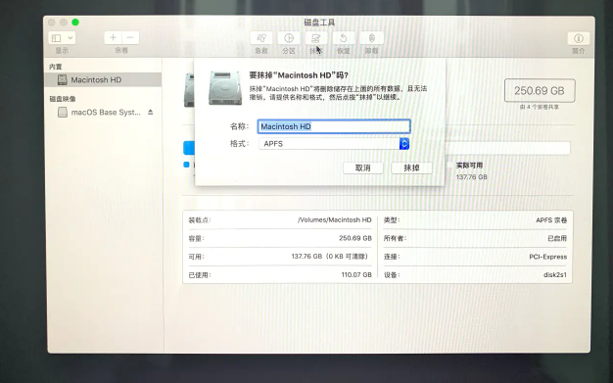Viewport: 613px width, 383px height.
Task: Eject the macOS Base System disk image
Action: [151, 113]
